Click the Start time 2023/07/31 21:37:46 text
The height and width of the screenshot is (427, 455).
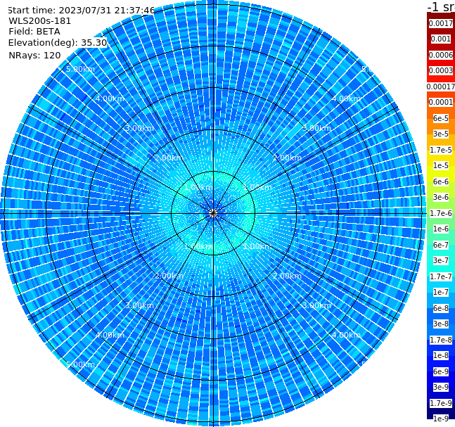(81, 10)
